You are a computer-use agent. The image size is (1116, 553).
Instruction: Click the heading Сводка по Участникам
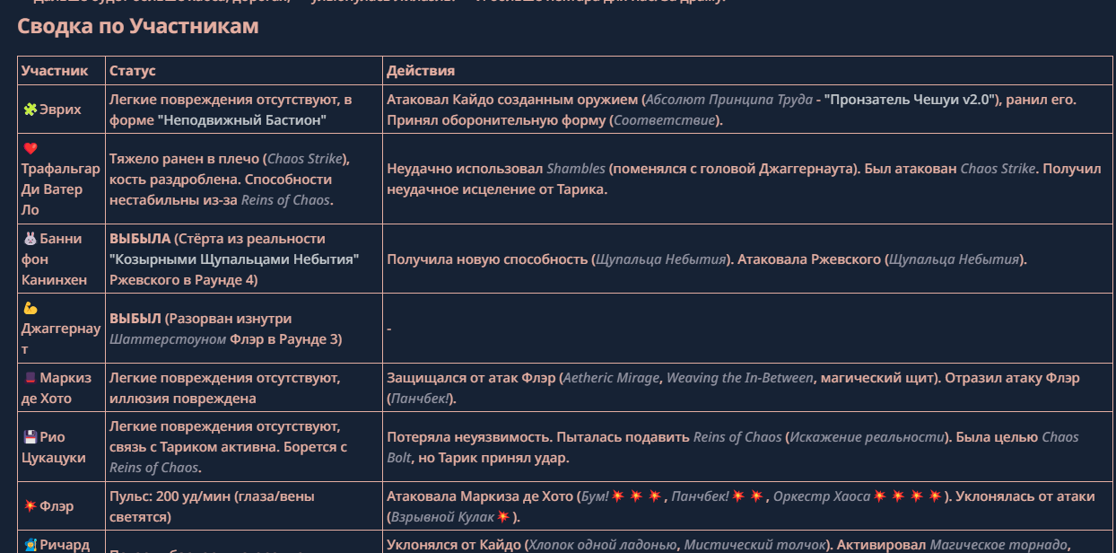[x=138, y=26]
